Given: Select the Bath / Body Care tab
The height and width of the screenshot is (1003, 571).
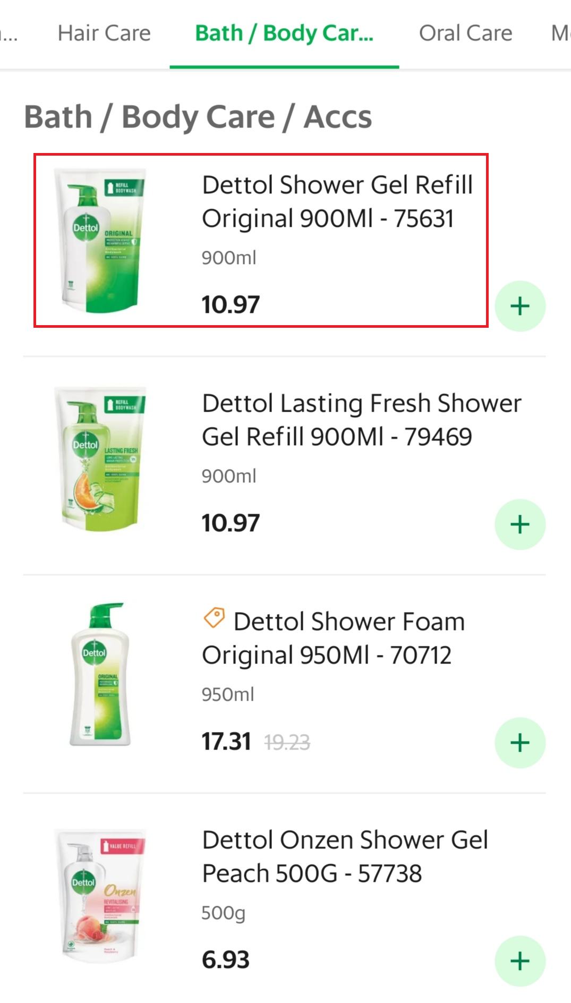Looking at the screenshot, I should tap(284, 33).
